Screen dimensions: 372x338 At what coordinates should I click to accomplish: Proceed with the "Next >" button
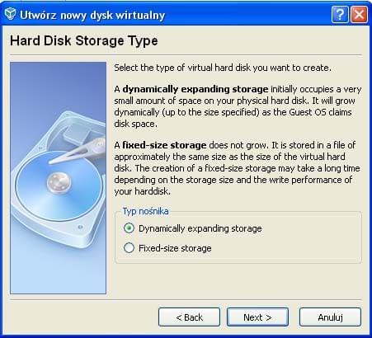click(x=257, y=317)
